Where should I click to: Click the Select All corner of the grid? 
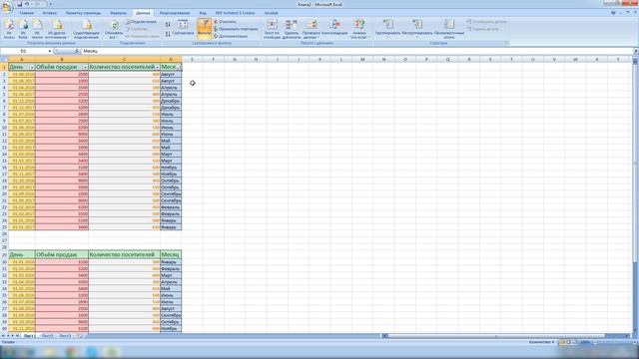4,60
